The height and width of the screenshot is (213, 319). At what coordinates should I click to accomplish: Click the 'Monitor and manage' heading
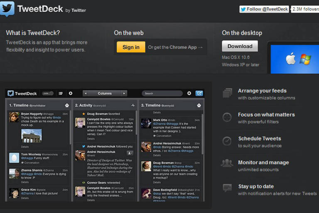pos(263,162)
